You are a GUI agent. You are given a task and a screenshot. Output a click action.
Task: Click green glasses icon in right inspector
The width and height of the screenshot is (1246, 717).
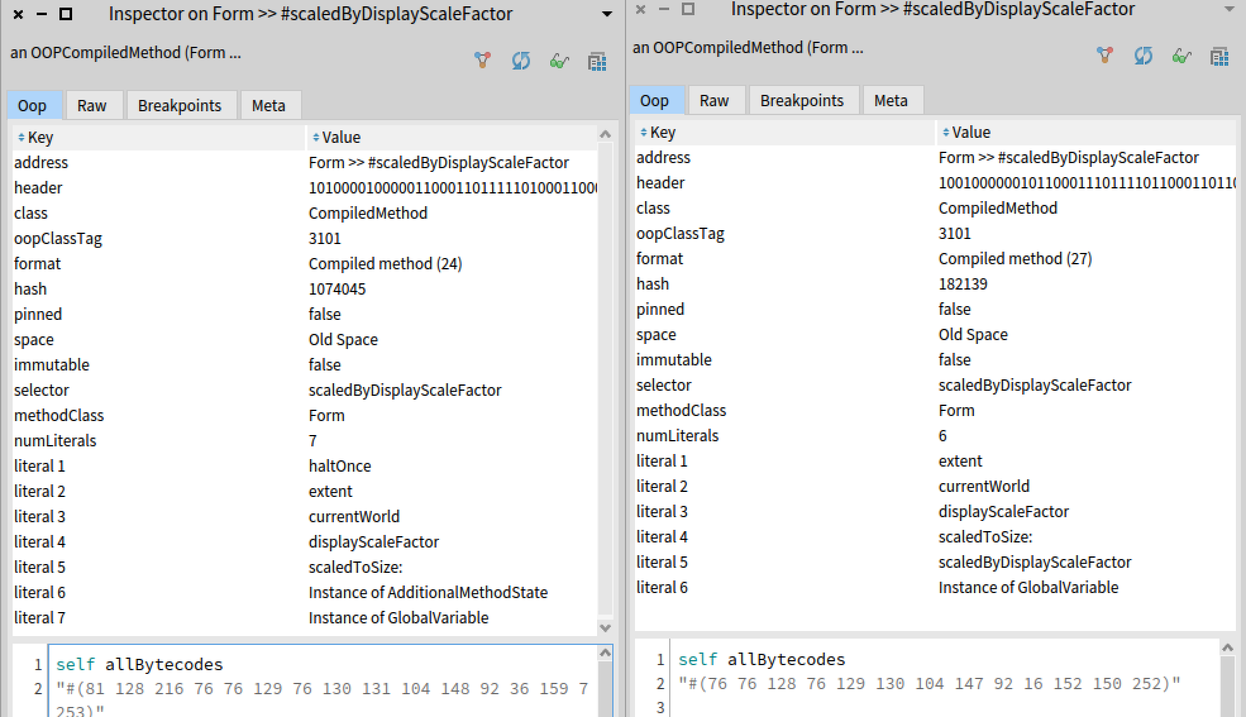[x=1181, y=56]
